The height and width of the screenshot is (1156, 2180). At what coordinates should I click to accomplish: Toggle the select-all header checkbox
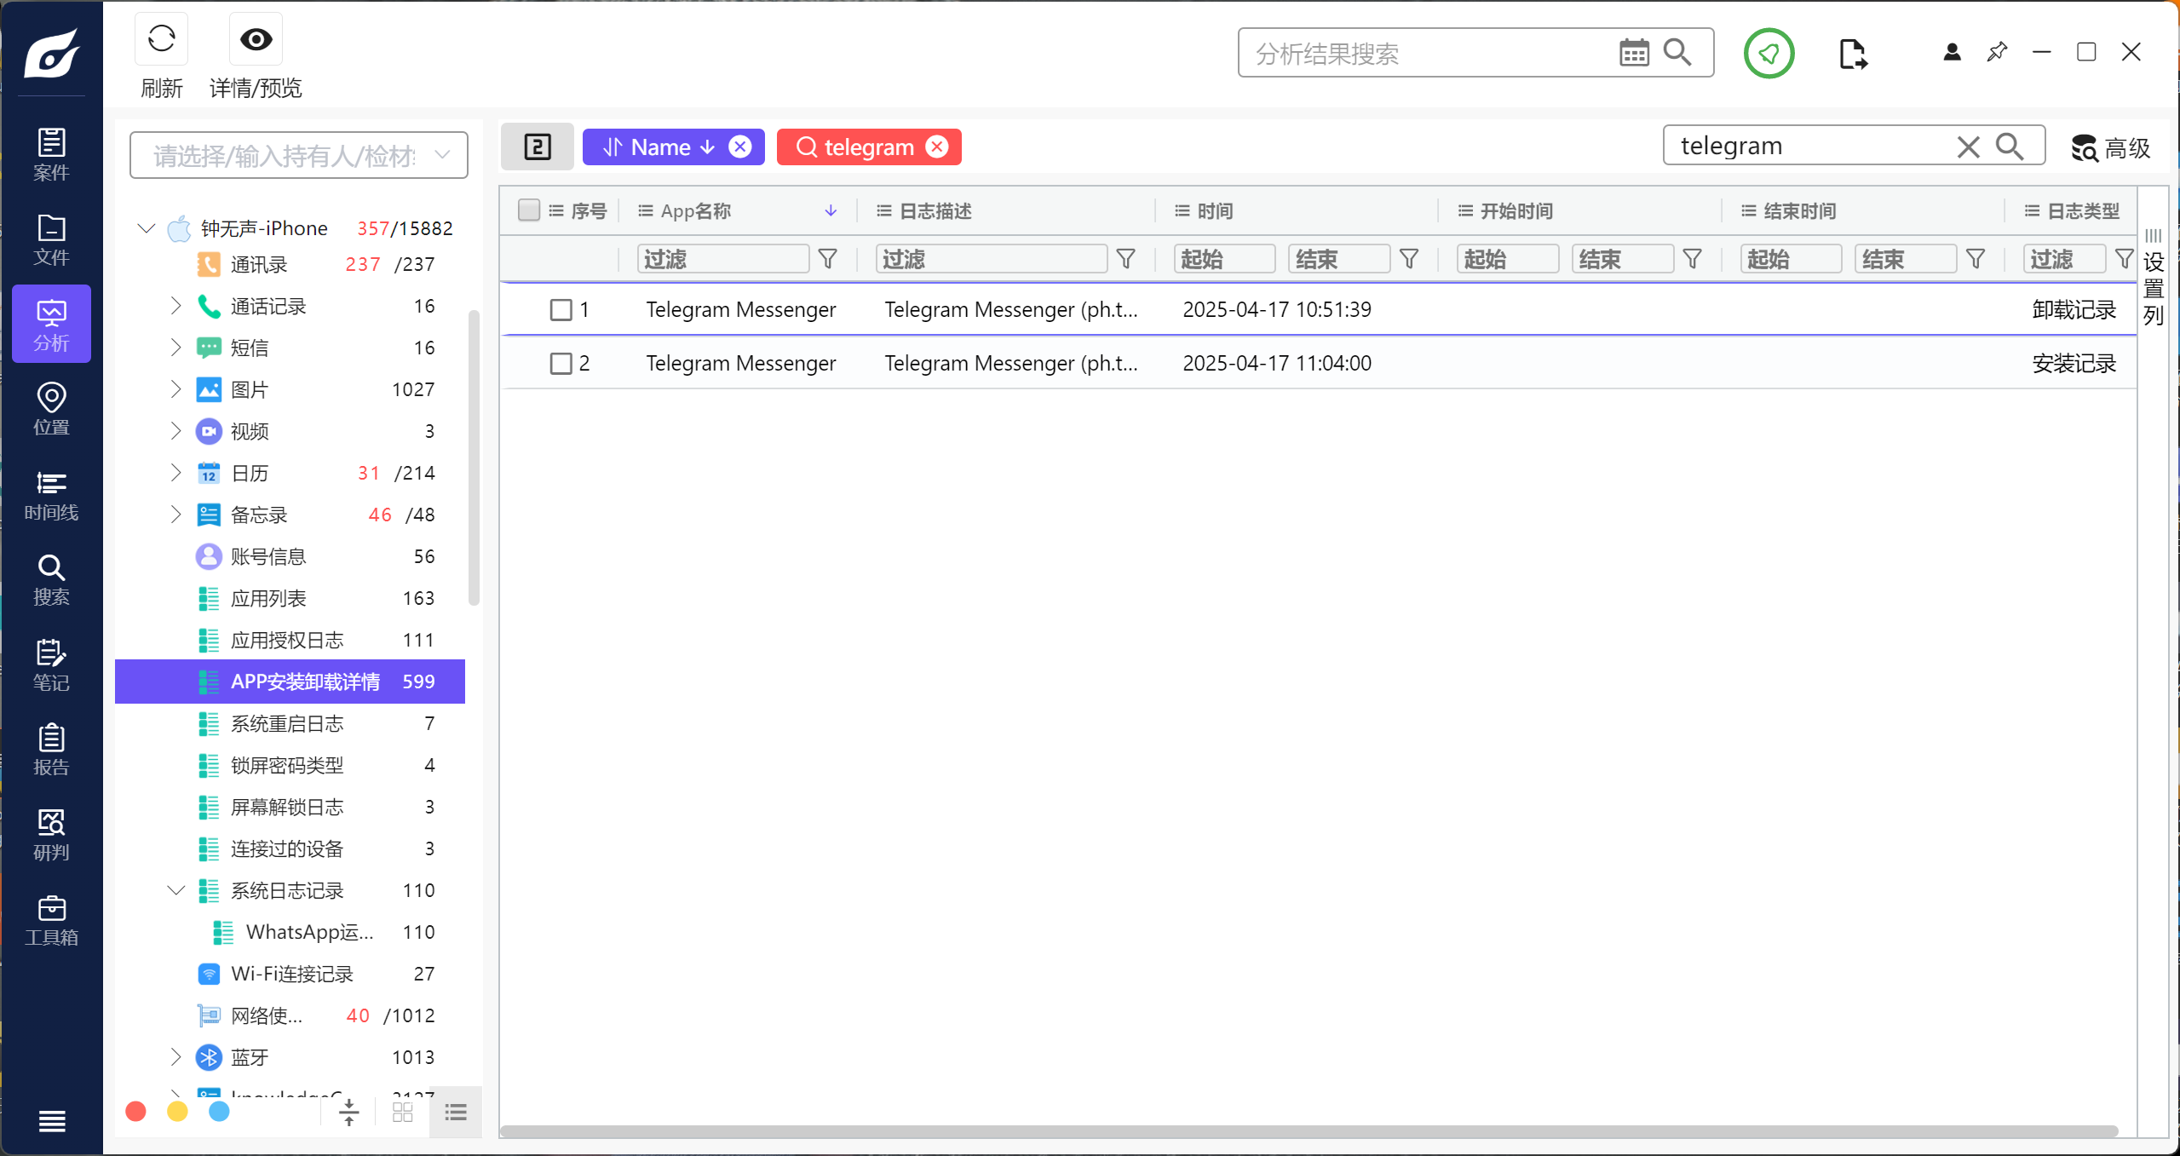click(529, 210)
